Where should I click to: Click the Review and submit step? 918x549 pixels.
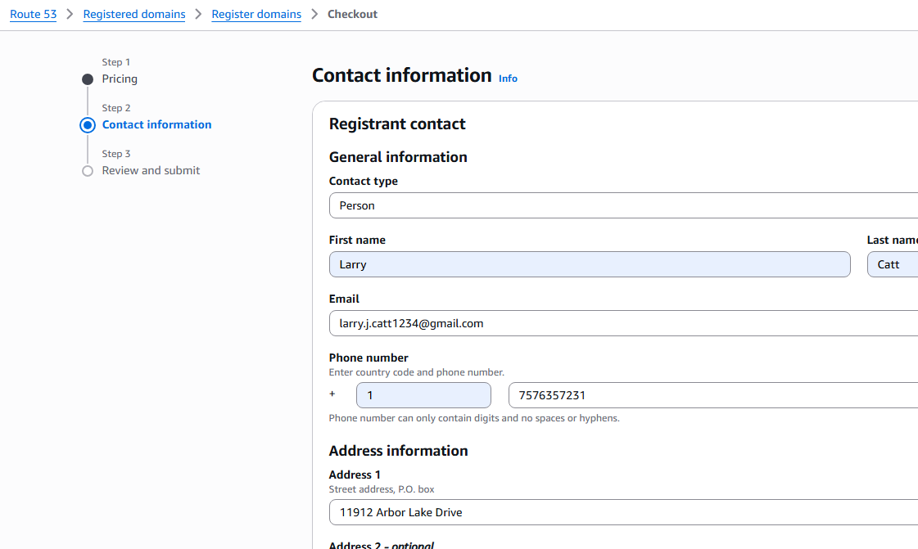pos(151,170)
